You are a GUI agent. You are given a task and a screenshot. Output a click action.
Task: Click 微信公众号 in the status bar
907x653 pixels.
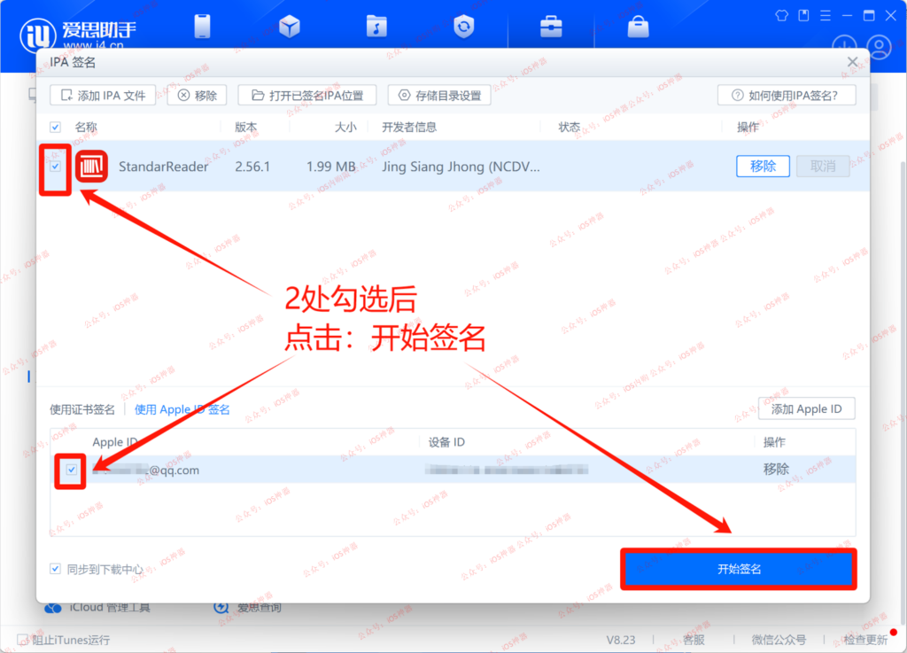tap(779, 640)
